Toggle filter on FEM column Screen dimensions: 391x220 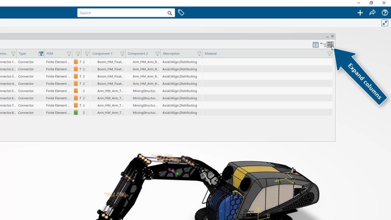[69, 54]
